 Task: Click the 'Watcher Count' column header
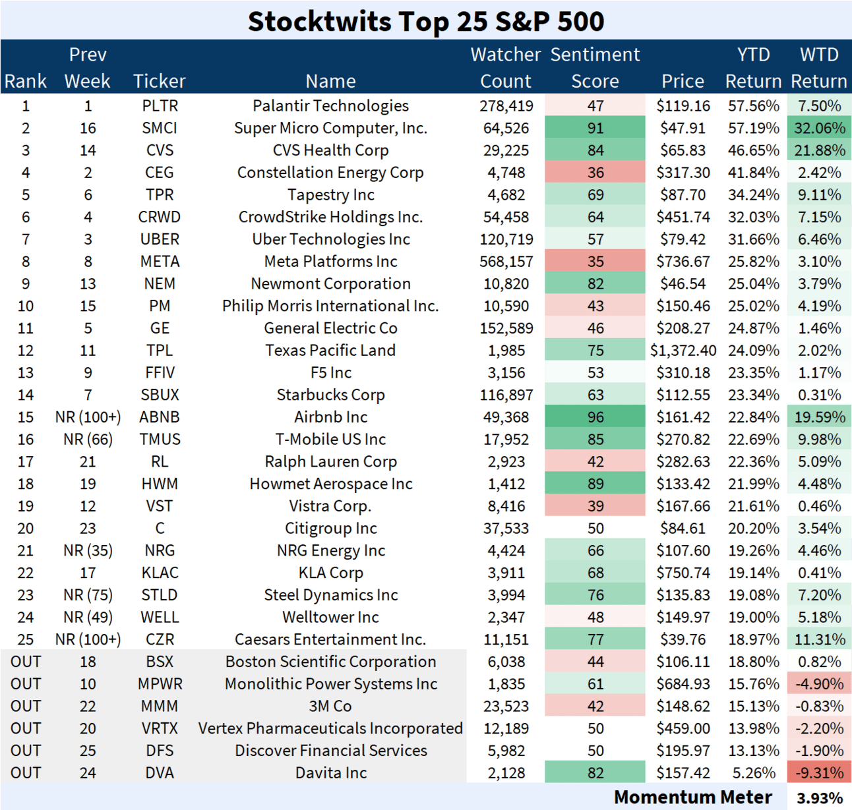tap(506, 67)
